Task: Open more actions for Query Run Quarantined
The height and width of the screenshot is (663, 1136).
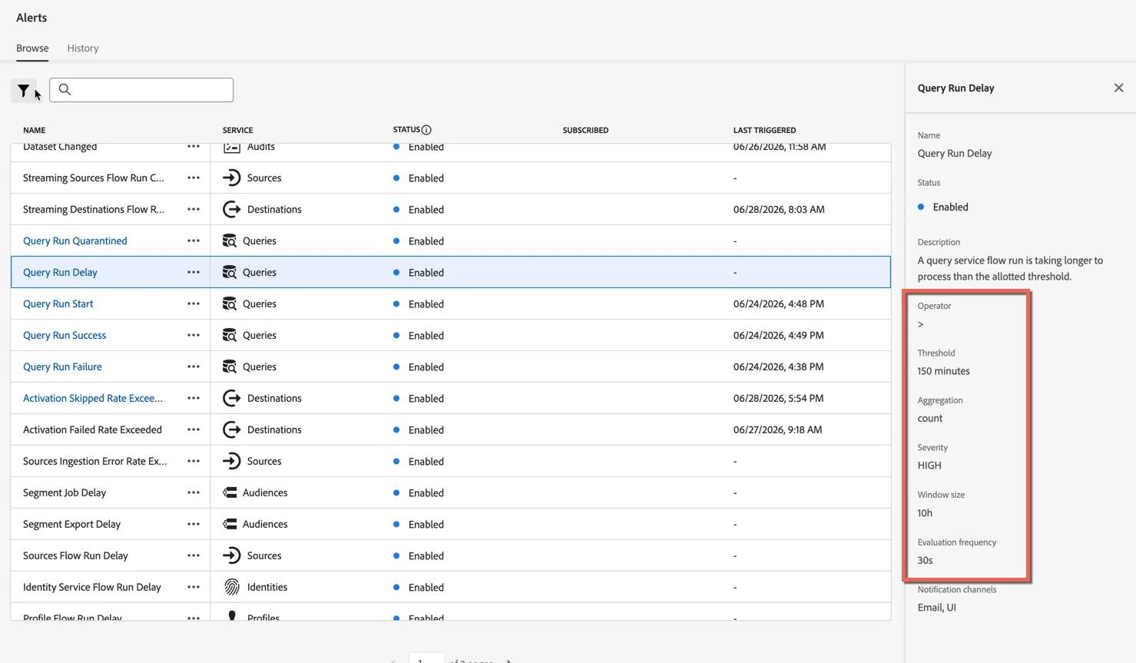Action: (194, 240)
